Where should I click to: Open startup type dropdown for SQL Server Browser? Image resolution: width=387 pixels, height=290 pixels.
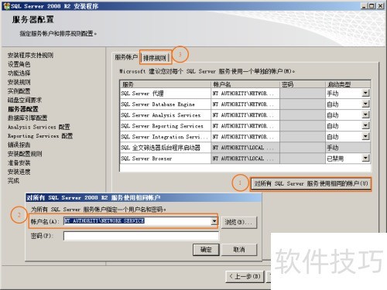pos(365,158)
